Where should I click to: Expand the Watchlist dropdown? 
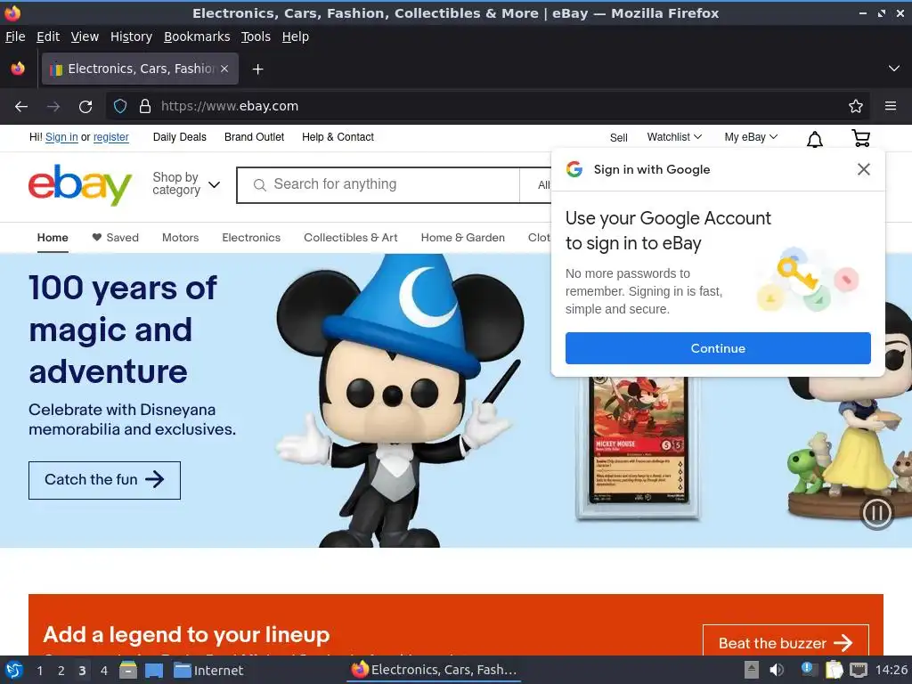[674, 137]
